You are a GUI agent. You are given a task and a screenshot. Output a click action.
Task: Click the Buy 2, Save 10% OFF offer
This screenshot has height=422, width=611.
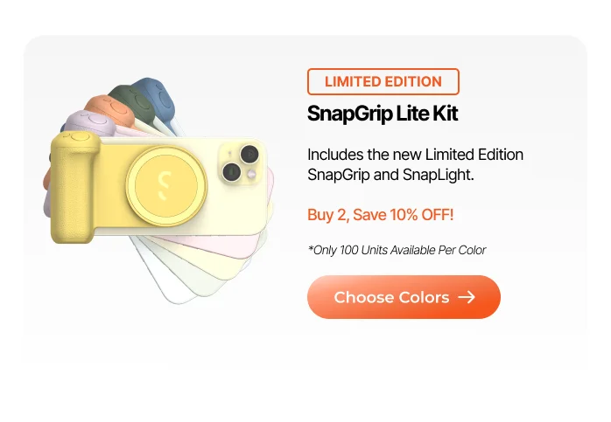point(380,214)
